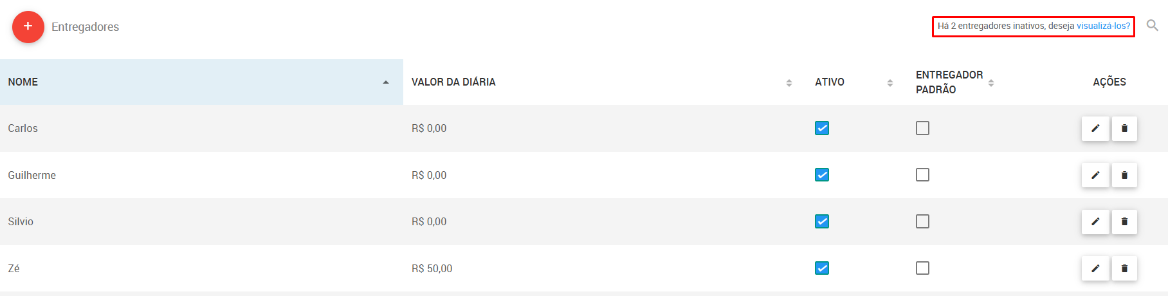Edit Zé using the pencil icon
This screenshot has height=296, width=1168.
coord(1095,268)
